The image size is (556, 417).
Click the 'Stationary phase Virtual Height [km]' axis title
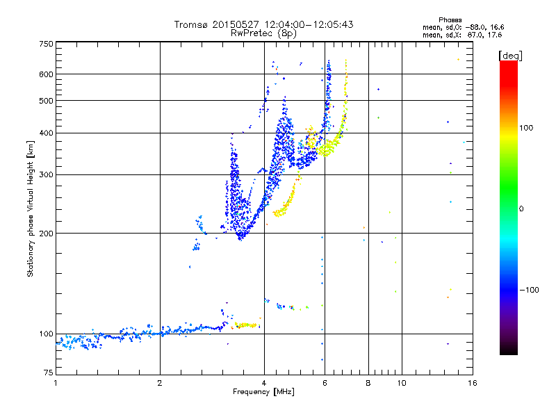pos(31,208)
